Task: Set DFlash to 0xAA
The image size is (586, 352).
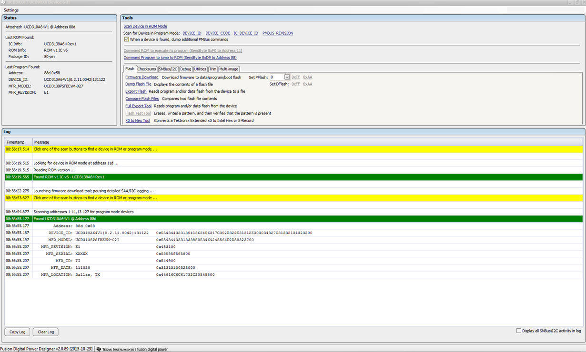Action: pyautogui.click(x=308, y=84)
